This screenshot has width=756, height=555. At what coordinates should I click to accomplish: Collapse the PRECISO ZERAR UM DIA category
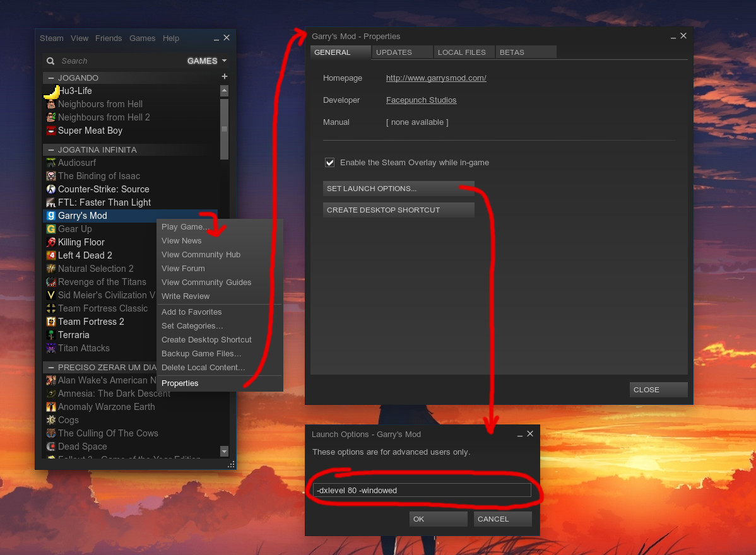(x=51, y=367)
